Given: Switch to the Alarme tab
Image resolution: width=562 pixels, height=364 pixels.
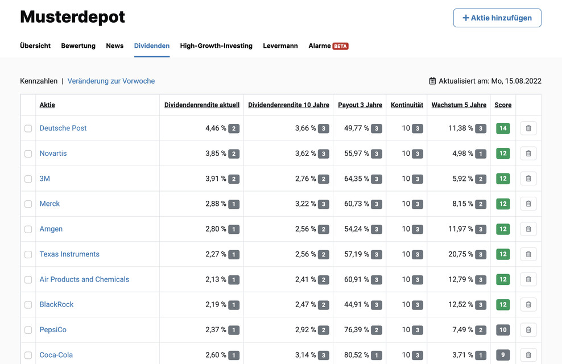Looking at the screenshot, I should click(319, 46).
